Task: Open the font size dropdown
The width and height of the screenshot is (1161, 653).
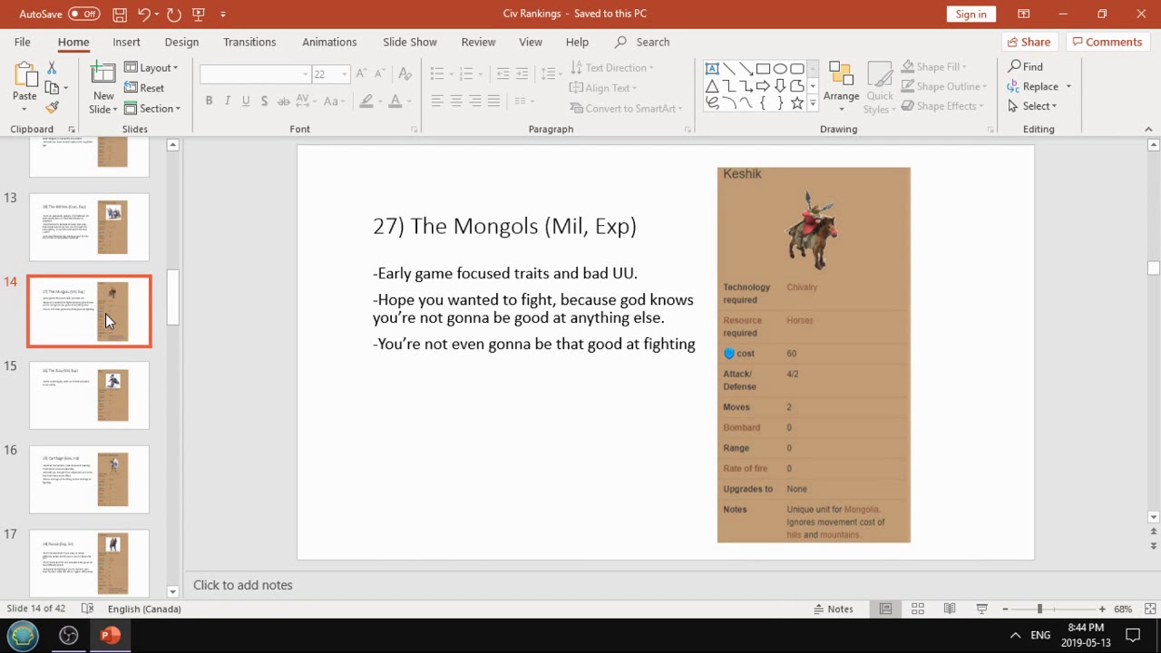Action: [x=344, y=74]
